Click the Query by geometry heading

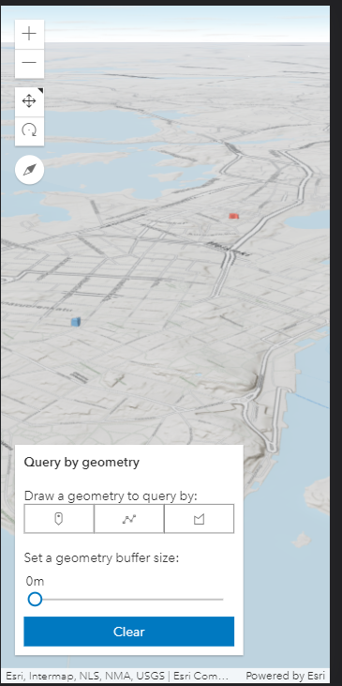pos(82,462)
